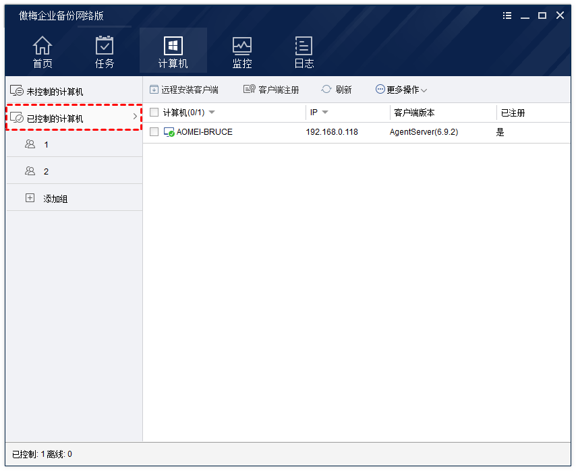Click the AOMEI-BRUCE computer status icon
Screen dimensions: 576x471
(169, 132)
